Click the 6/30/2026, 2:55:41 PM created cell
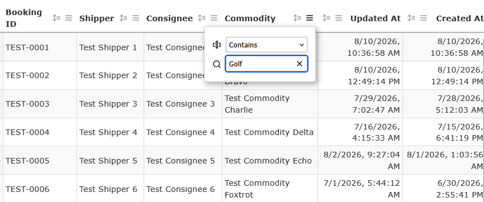Image resolution: width=484 pixels, height=202 pixels. pyautogui.click(x=443, y=189)
